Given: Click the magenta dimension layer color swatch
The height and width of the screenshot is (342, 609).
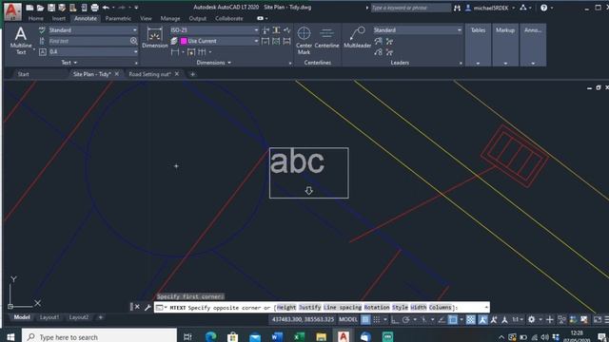Looking at the screenshot, I should pyautogui.click(x=184, y=41).
